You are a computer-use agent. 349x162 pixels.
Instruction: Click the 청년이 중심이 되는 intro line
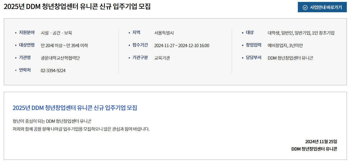(x=52, y=121)
